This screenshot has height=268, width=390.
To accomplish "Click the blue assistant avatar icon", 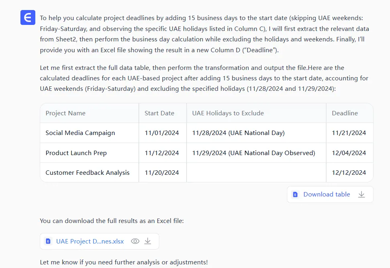I will pyautogui.click(x=28, y=17).
